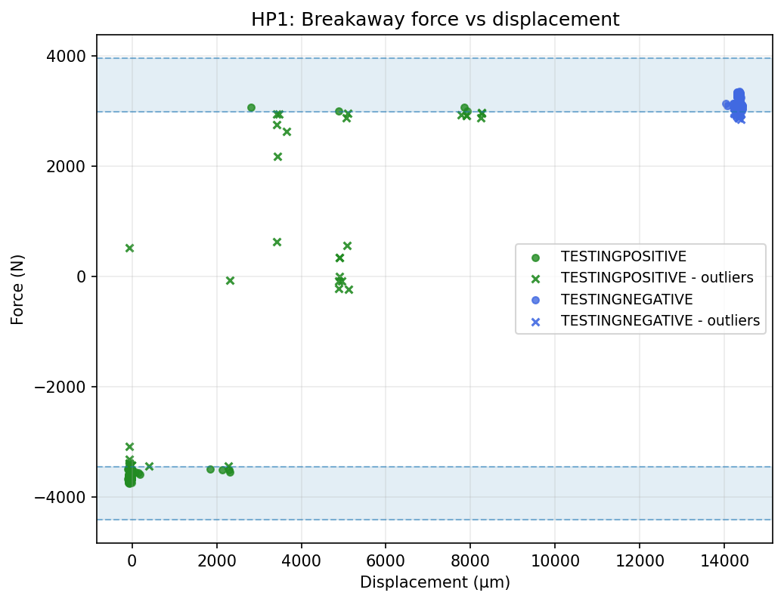Click the blue circle TESTINGNEGATIVE legend marker
The height and width of the screenshot is (602, 784).
[535, 300]
